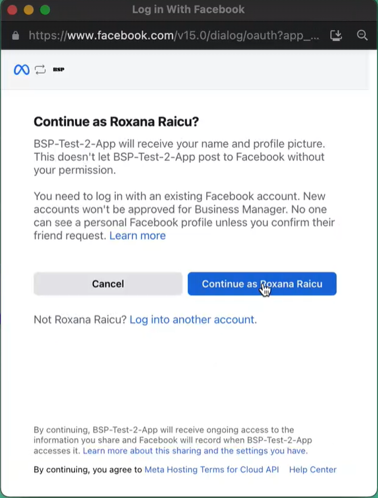This screenshot has width=378, height=498.
Task: Cancel the Facebook login dialog
Action: tap(108, 284)
